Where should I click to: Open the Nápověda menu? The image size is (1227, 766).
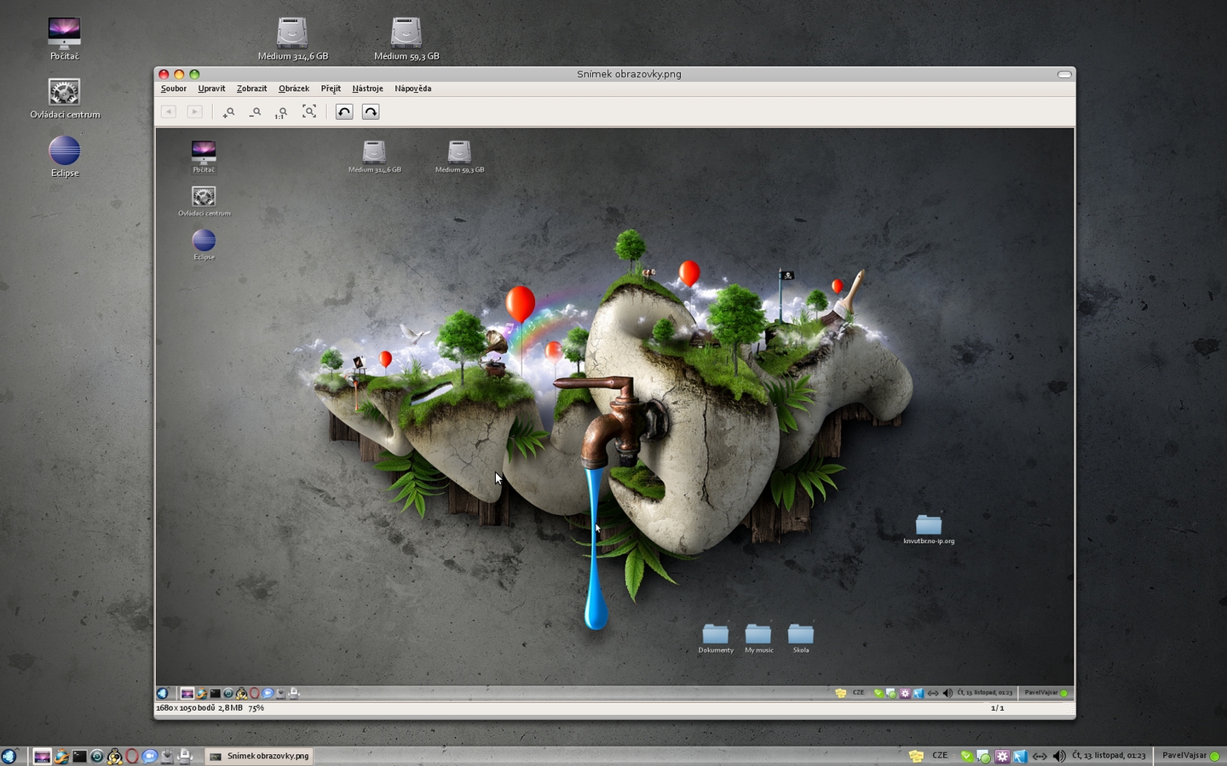[x=413, y=89]
